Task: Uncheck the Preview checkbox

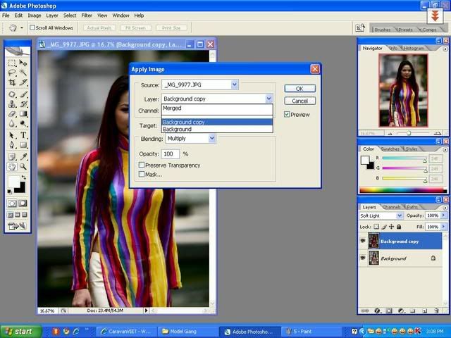Action: (287, 114)
